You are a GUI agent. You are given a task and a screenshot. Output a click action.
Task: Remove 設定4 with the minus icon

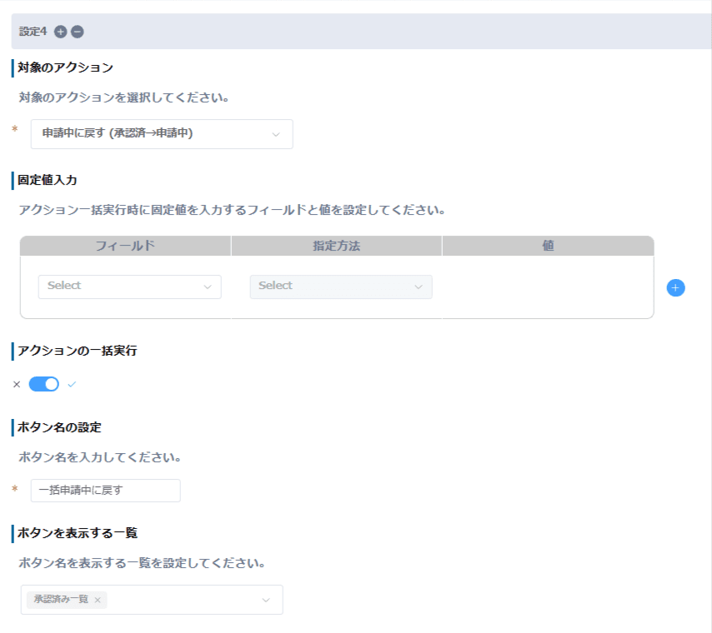click(78, 32)
